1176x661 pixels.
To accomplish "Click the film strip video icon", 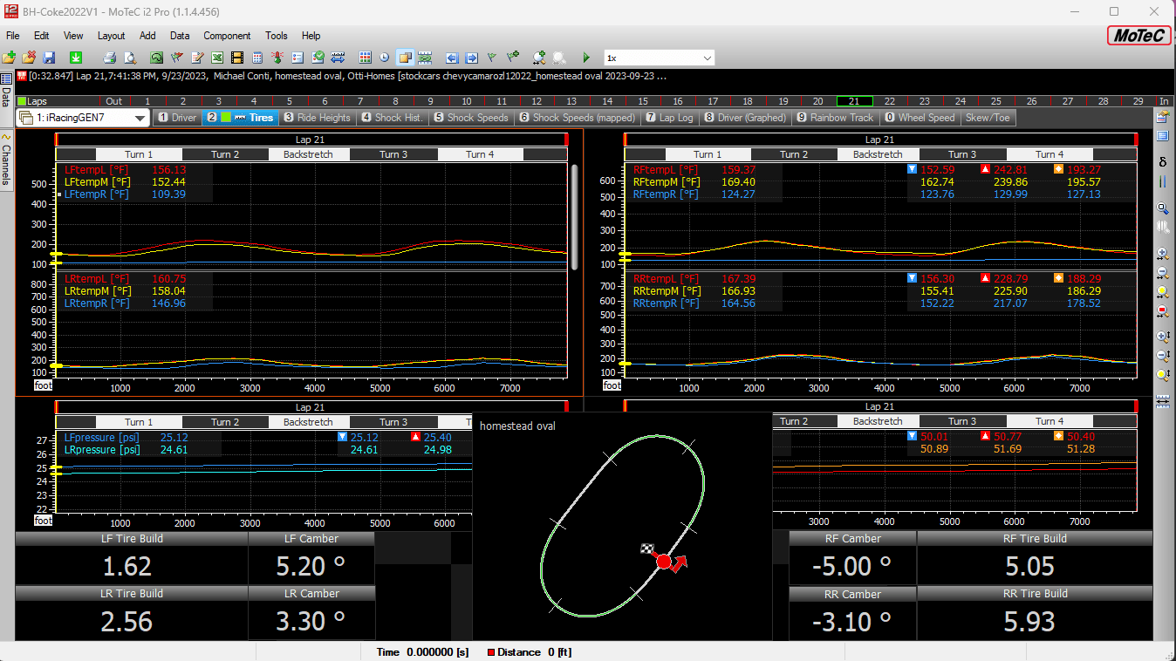I will (x=236, y=58).
